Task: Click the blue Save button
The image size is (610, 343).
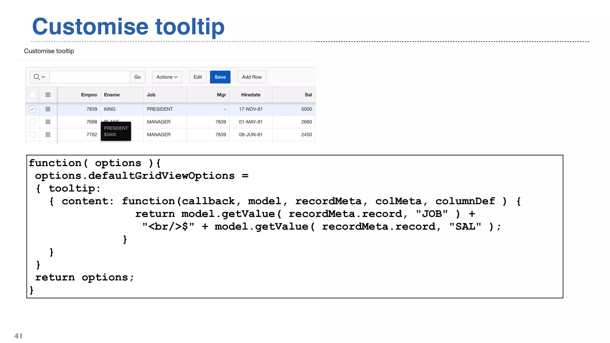Action: [220, 77]
